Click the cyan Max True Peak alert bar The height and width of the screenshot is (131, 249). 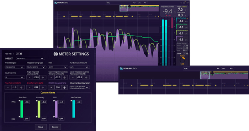point(74,109)
